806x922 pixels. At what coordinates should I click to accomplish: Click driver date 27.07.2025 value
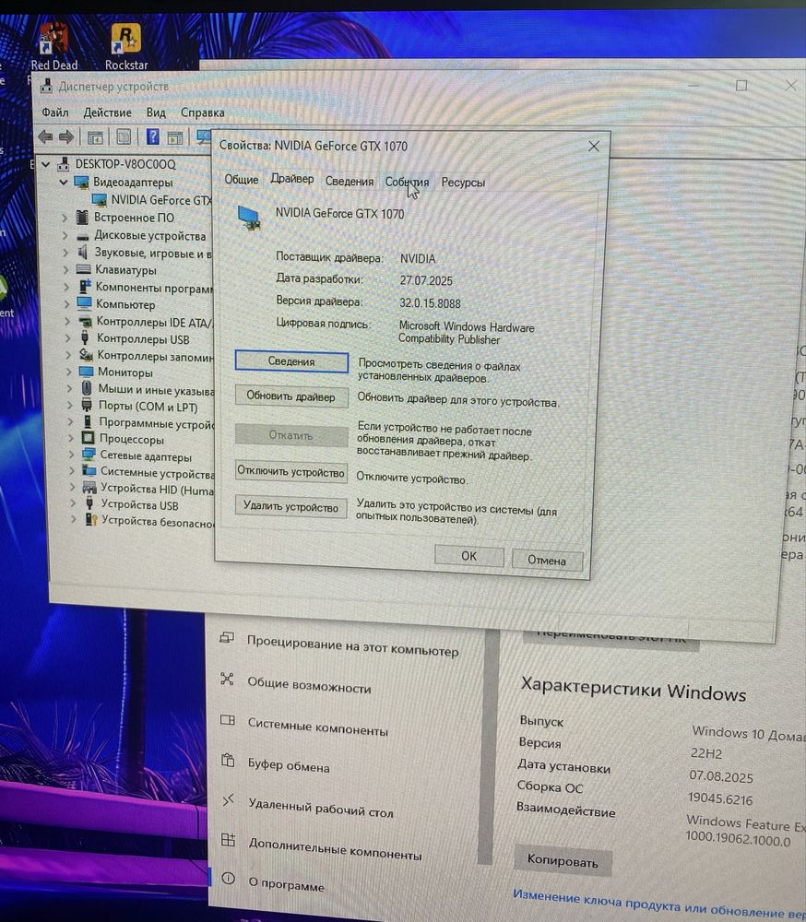[x=426, y=280]
